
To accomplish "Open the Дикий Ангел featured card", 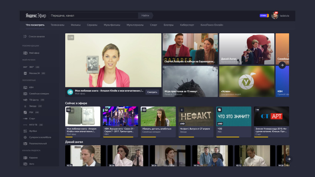I will [x=246, y=49].
